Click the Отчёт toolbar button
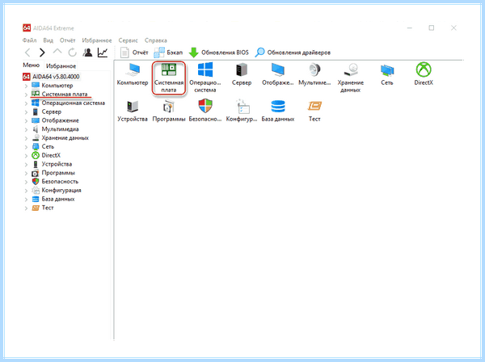 [134, 53]
